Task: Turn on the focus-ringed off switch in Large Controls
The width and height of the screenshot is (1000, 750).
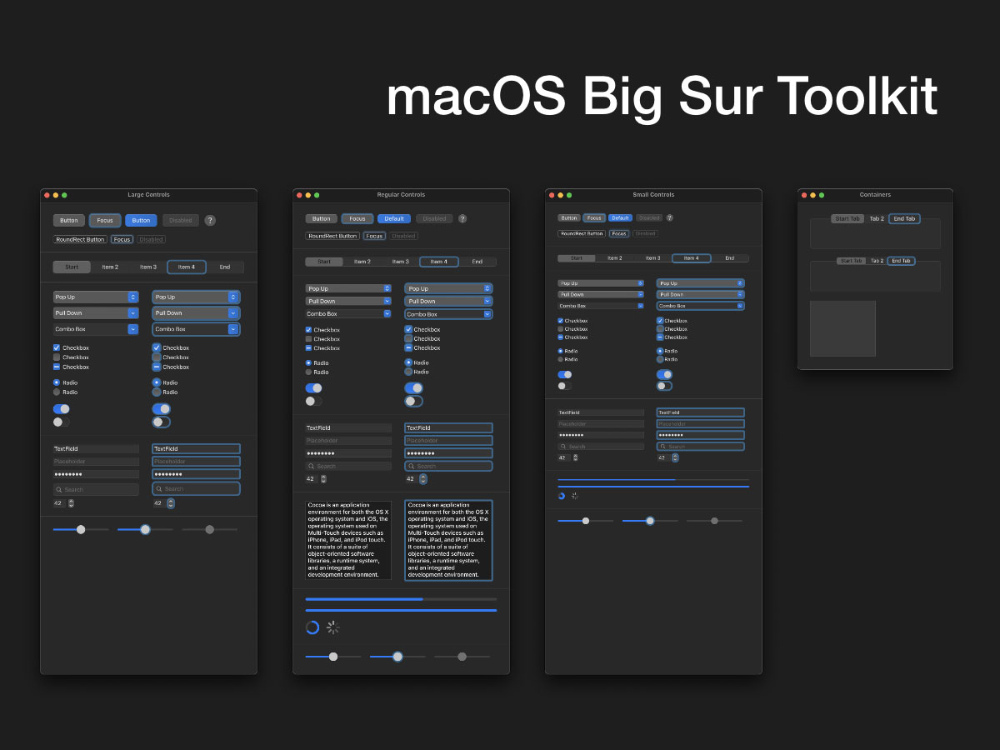Action: [x=162, y=422]
